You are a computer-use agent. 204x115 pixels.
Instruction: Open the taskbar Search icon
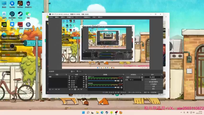click(88, 112)
